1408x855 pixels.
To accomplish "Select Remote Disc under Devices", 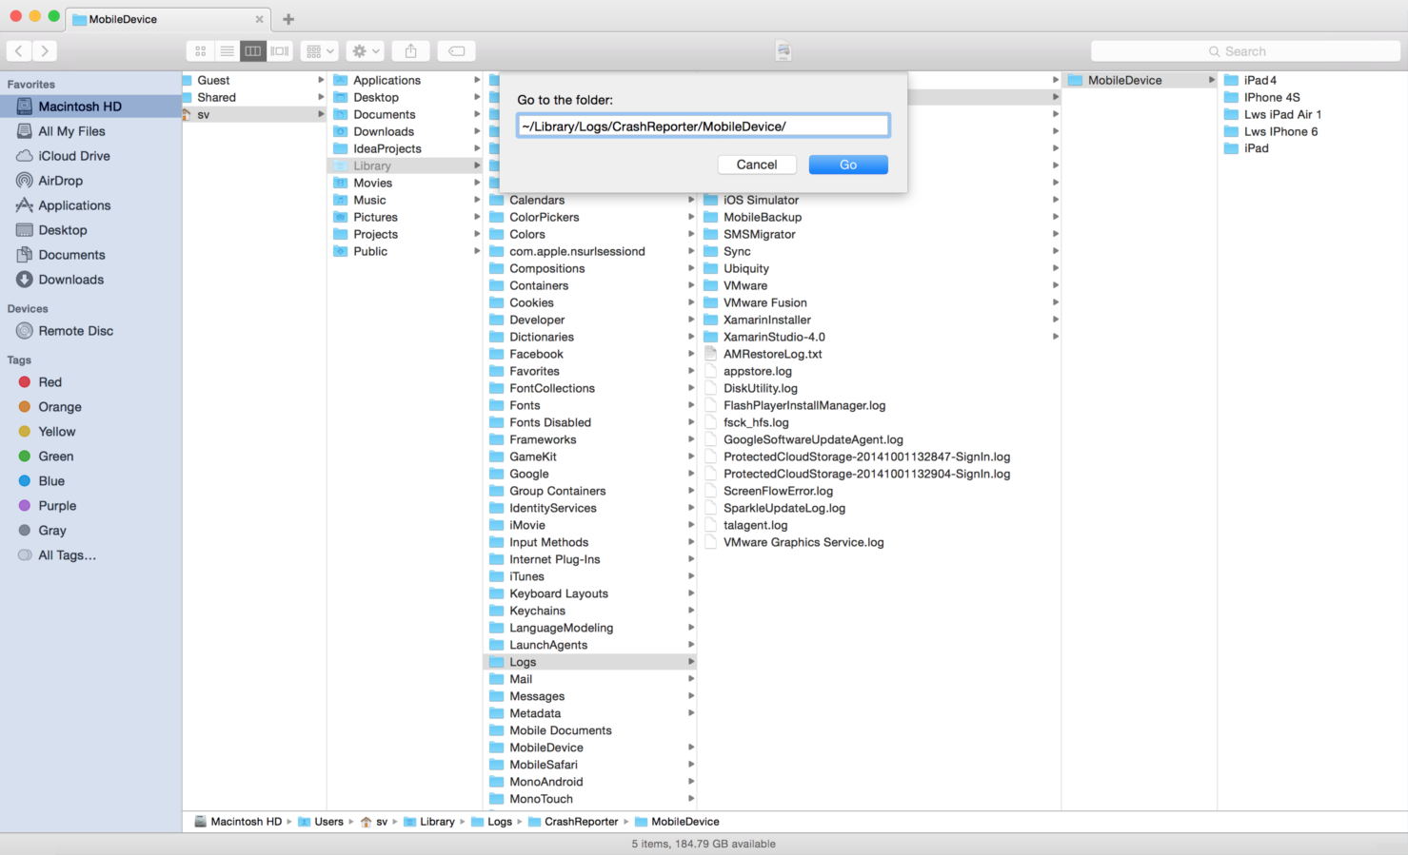I will 76,331.
